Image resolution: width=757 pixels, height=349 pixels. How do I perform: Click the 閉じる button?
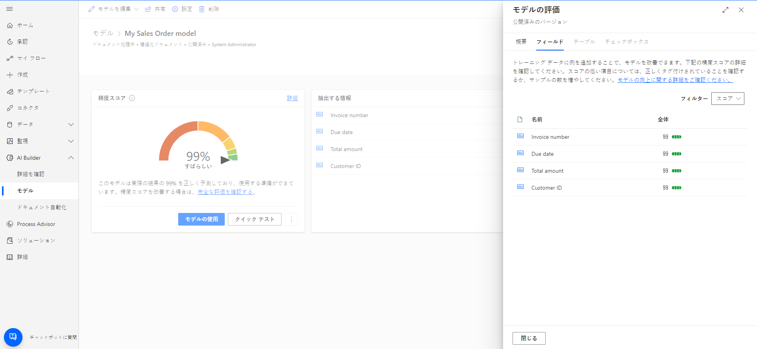(529, 338)
